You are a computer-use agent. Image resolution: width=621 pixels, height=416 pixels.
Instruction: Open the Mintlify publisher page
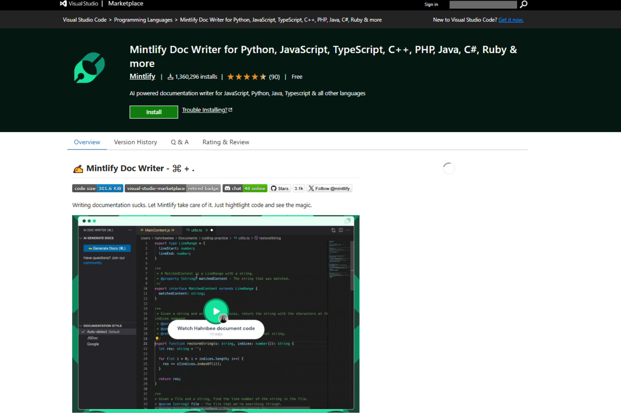point(142,76)
